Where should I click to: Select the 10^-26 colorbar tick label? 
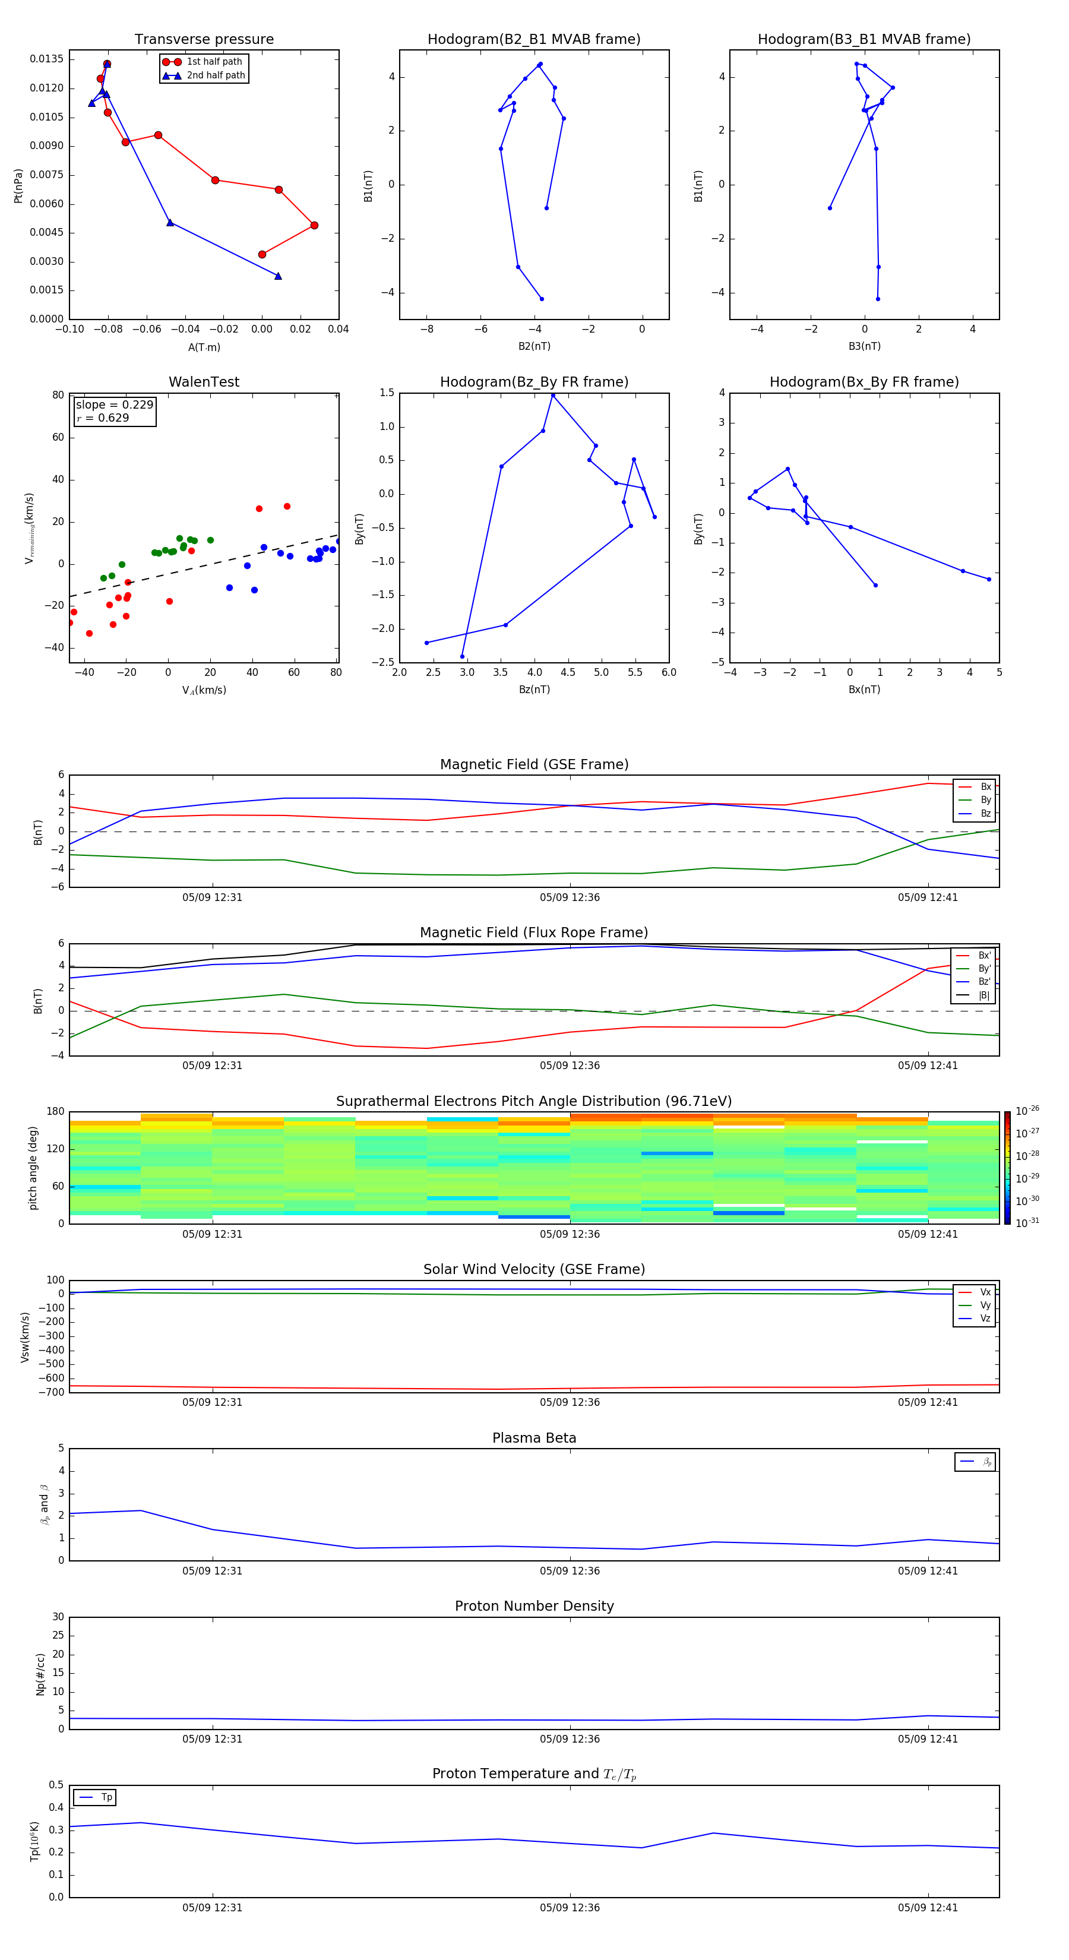click(x=1027, y=1111)
